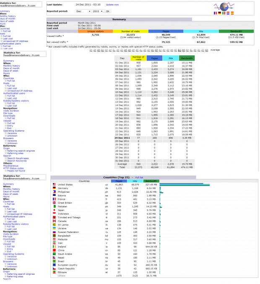Click the China flag icon
Image resolution: width=260 pixels, height=284 pixels.
point(54,250)
